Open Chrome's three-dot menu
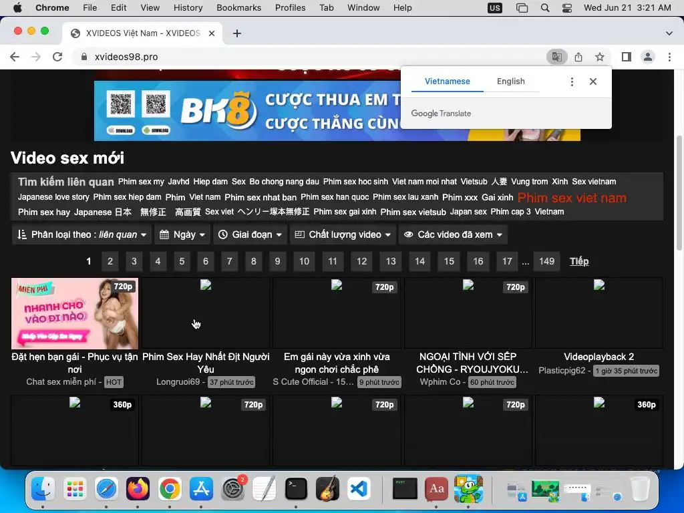Image resolution: width=684 pixels, height=513 pixels. pyautogui.click(x=669, y=57)
